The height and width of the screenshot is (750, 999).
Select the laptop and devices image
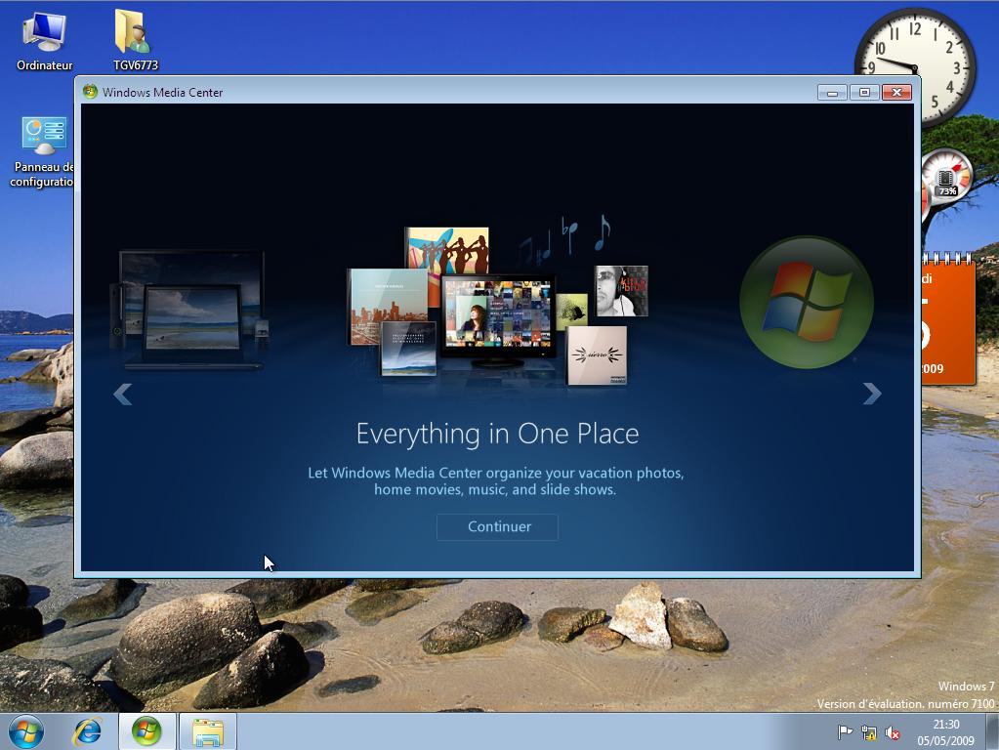(190, 309)
